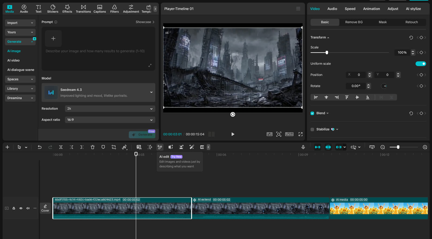Screen dimensions: 432x239
Task: Open the Stickers panel
Action: coord(53,9)
